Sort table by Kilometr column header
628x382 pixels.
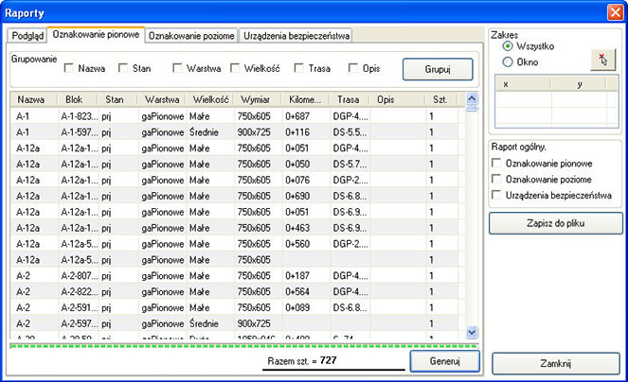pyautogui.click(x=304, y=99)
